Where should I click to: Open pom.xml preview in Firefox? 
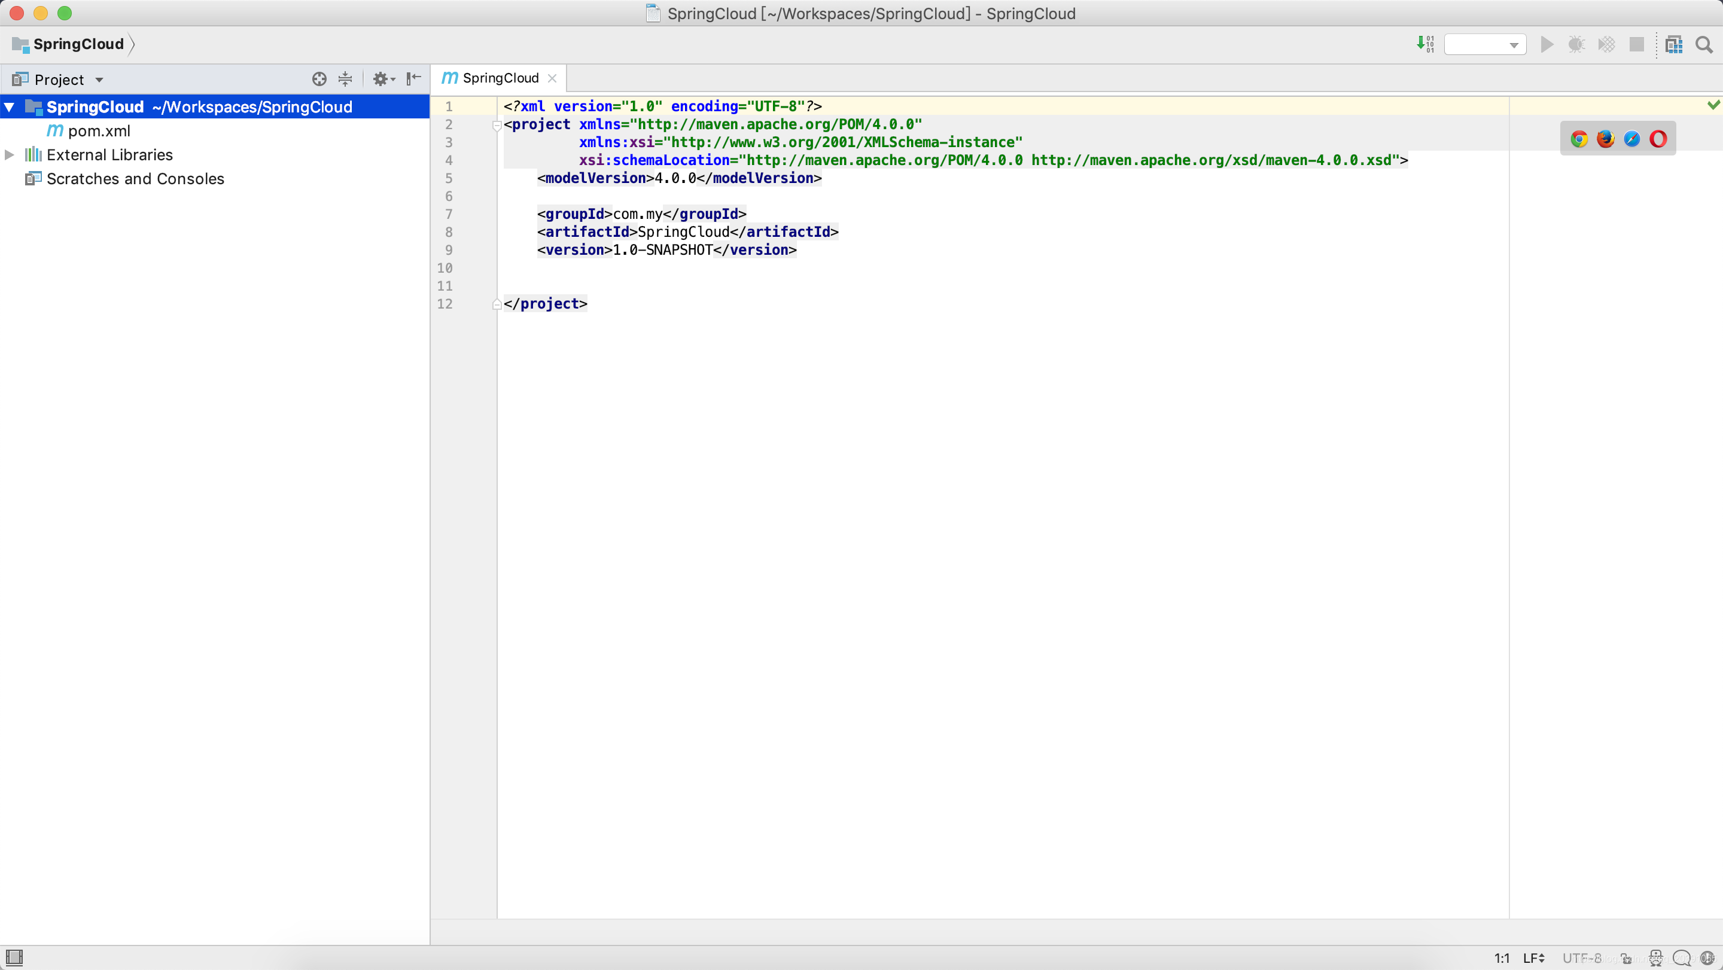[1605, 138]
